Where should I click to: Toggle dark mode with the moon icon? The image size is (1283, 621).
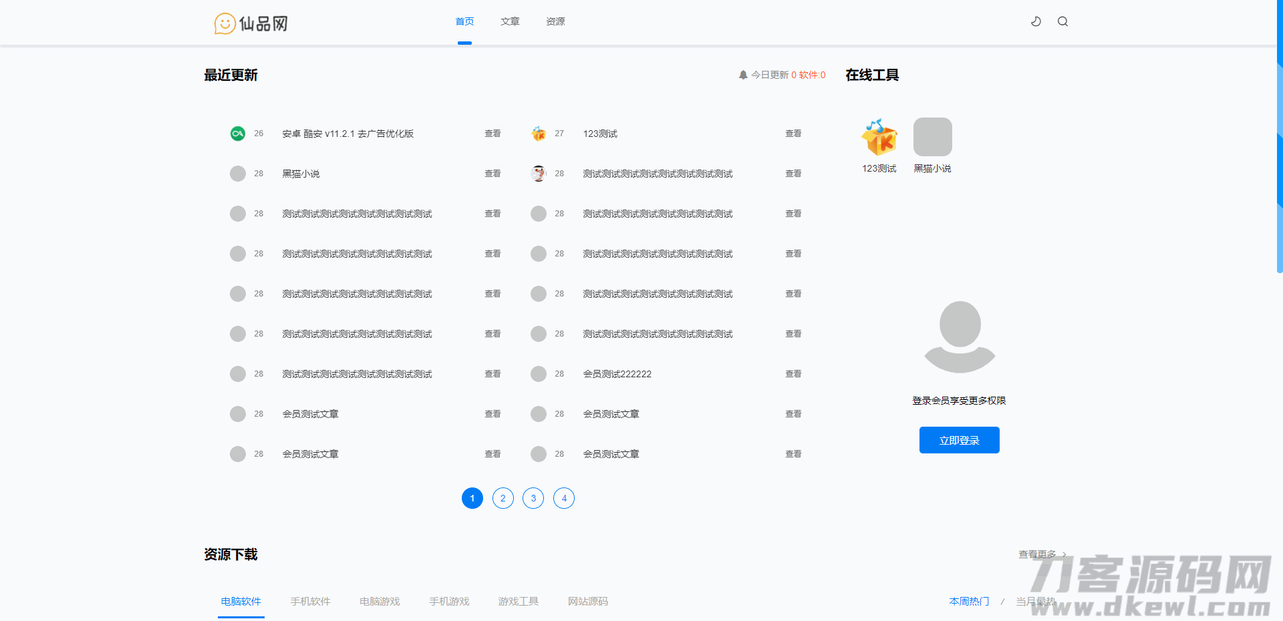point(1036,21)
